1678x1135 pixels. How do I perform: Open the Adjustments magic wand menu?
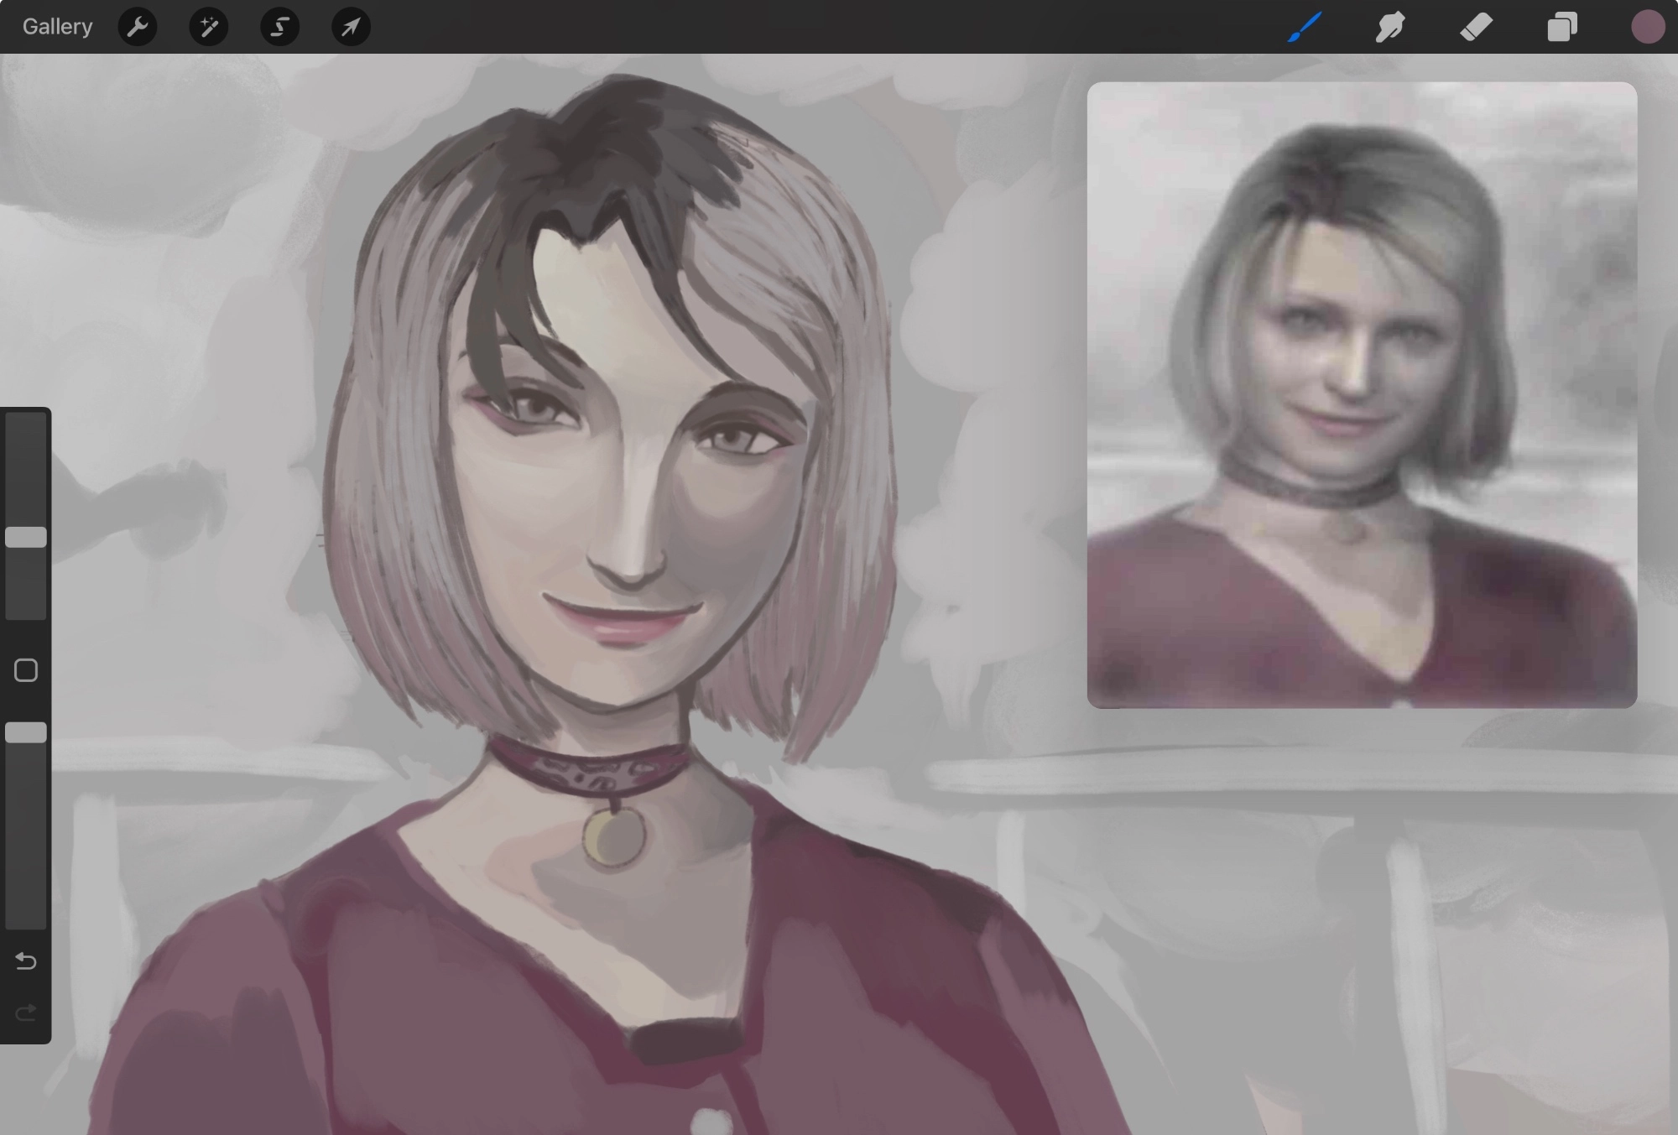click(x=209, y=27)
